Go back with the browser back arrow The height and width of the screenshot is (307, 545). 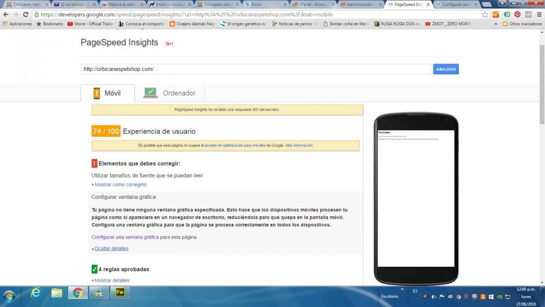(6, 14)
